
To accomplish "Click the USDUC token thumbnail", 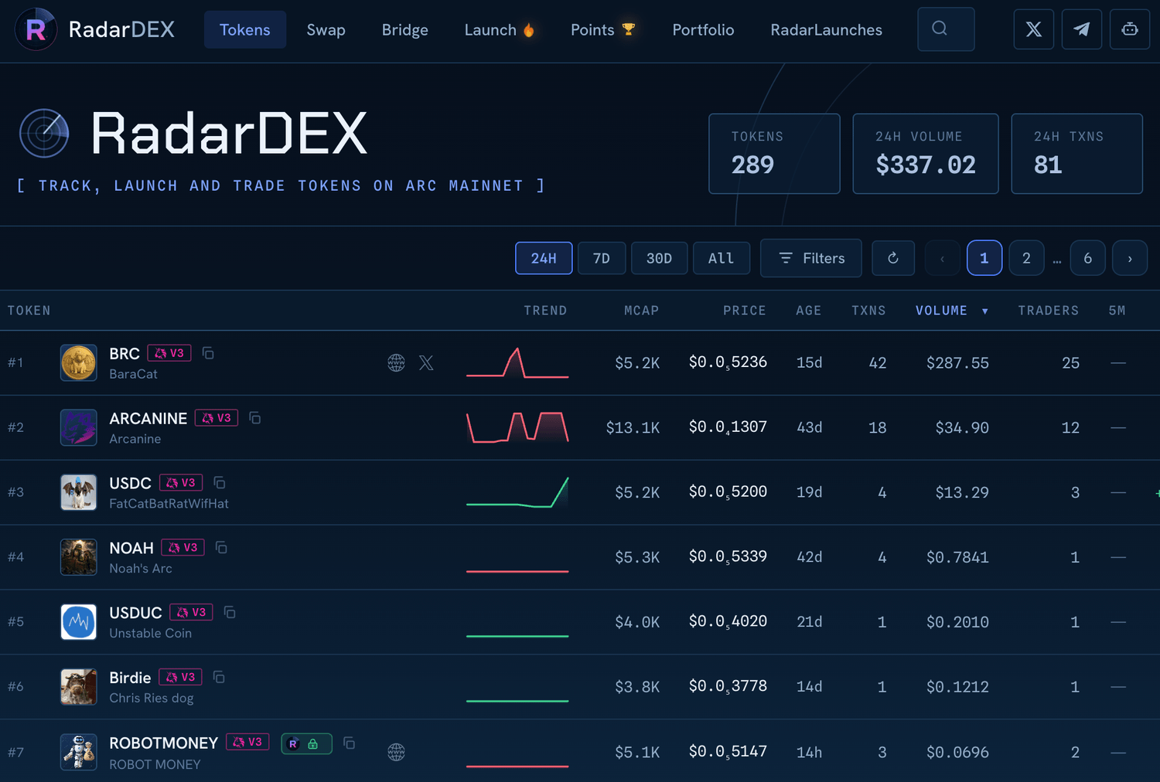I will tap(79, 622).
